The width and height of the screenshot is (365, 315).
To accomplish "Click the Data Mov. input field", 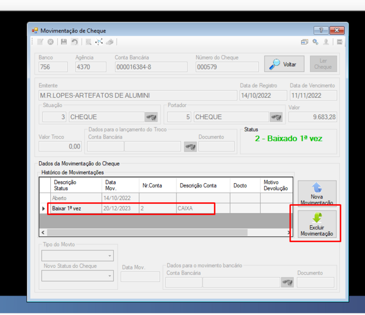I will coord(140,277).
